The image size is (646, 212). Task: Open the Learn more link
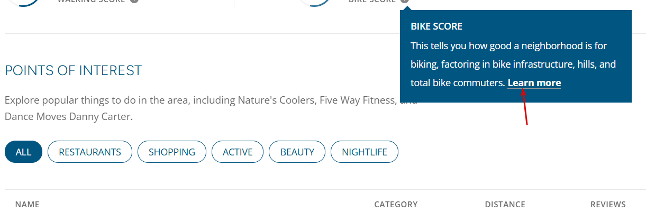534,83
